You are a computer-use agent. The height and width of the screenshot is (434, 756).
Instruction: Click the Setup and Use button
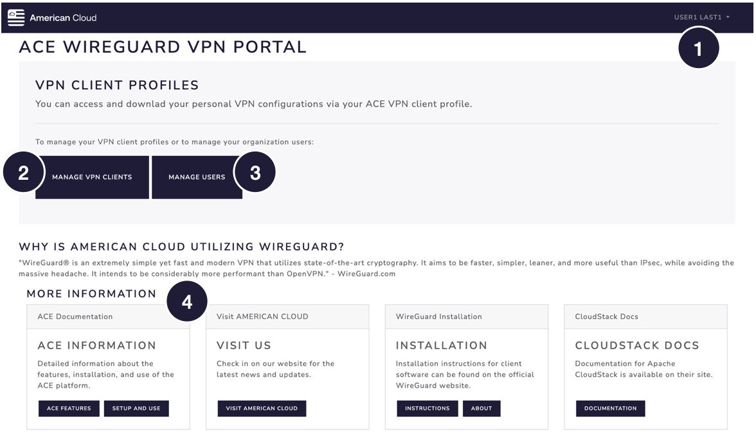(x=136, y=408)
